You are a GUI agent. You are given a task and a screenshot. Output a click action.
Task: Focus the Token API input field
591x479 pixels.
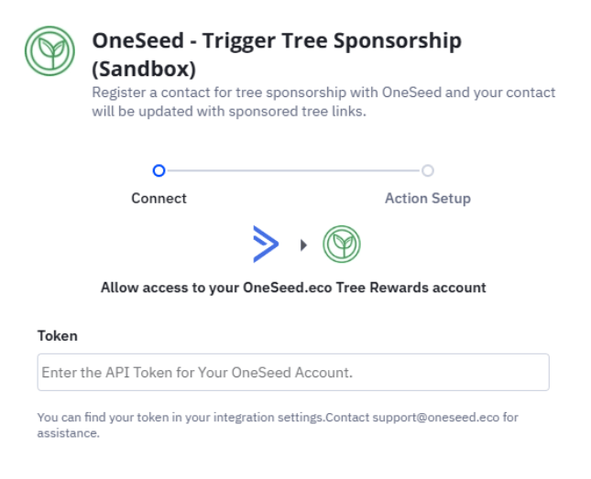(x=293, y=373)
